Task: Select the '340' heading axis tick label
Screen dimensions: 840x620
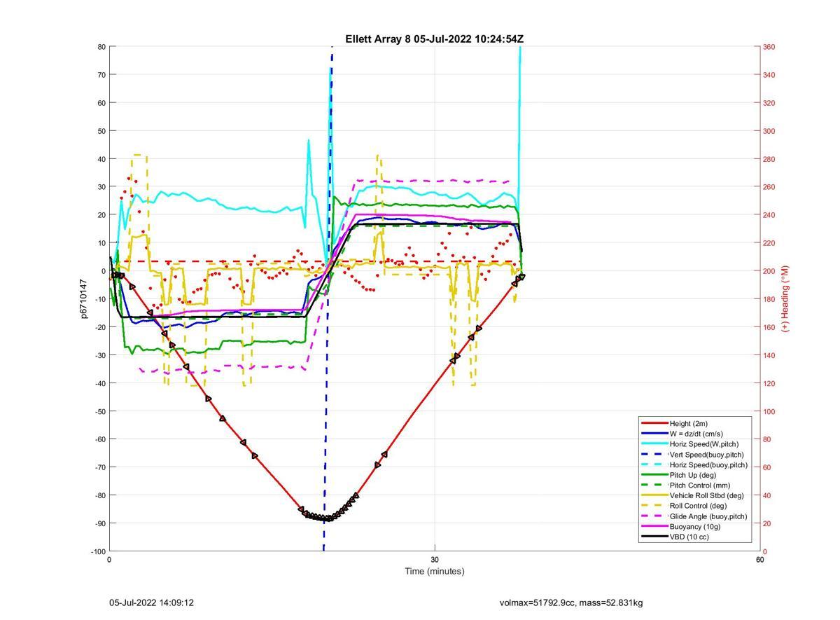Action: (x=769, y=75)
